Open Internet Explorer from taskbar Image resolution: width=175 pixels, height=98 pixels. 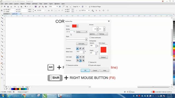tap(9, 96)
